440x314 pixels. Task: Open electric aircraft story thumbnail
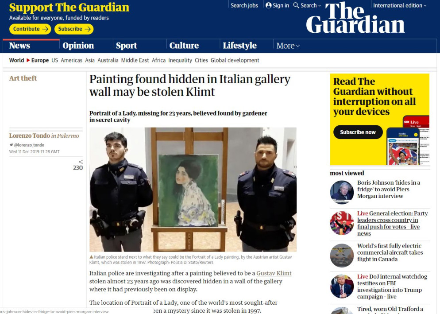342,255
